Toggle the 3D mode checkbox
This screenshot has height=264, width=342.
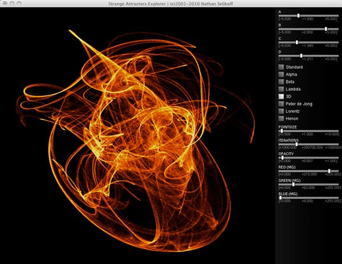point(281,97)
